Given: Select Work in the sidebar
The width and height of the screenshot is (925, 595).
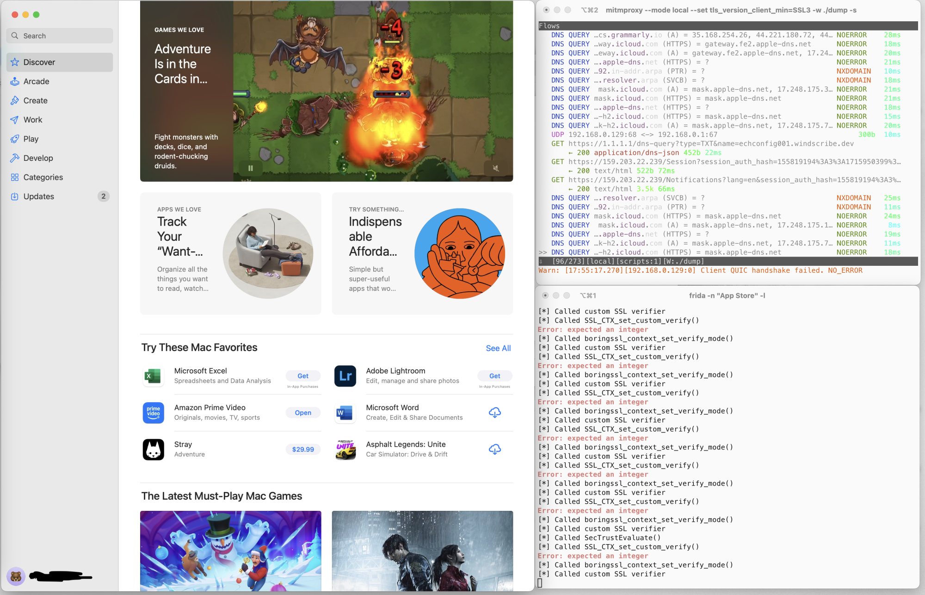Looking at the screenshot, I should [x=60, y=120].
